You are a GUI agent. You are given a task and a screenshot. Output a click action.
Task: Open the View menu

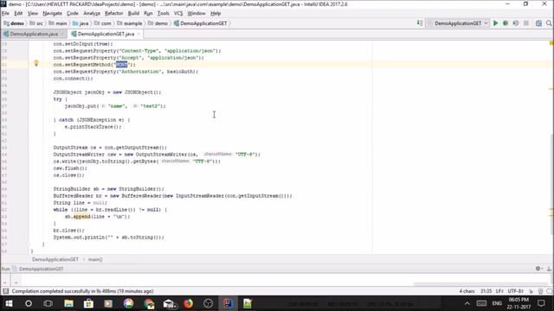point(33,13)
